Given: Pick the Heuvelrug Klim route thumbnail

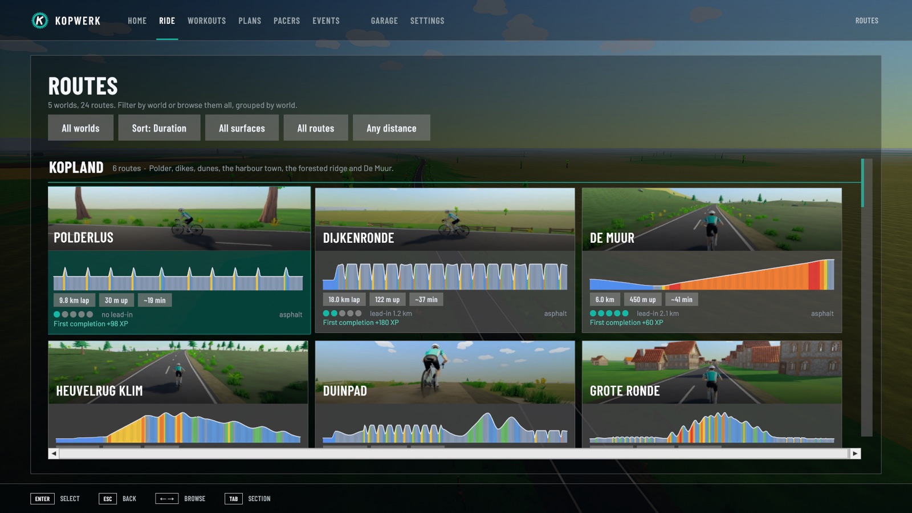Looking at the screenshot, I should pyautogui.click(x=178, y=372).
